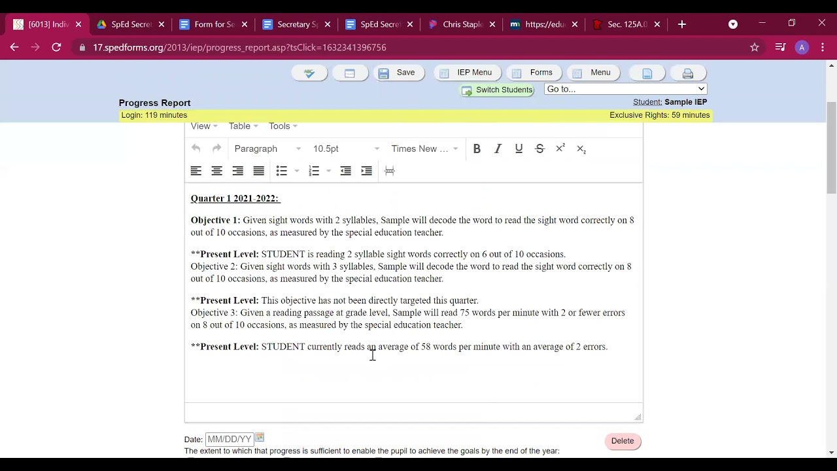The height and width of the screenshot is (471, 837).
Task: Expand the Go to... dropdown
Action: point(625,89)
